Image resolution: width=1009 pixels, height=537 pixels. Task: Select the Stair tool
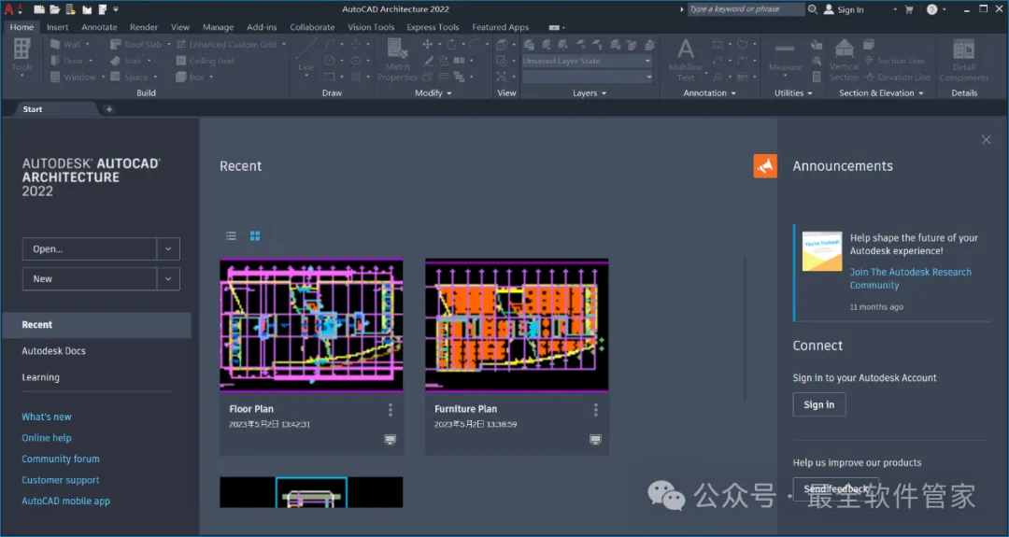pyautogui.click(x=126, y=61)
